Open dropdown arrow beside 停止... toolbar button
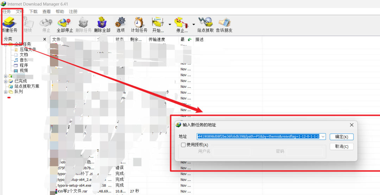Viewport: 380px width, 195px height. click(x=194, y=25)
